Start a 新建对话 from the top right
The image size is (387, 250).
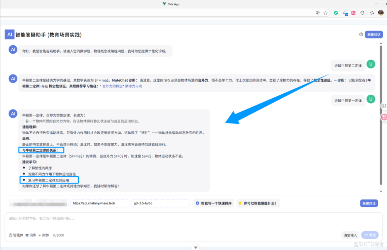point(374,35)
